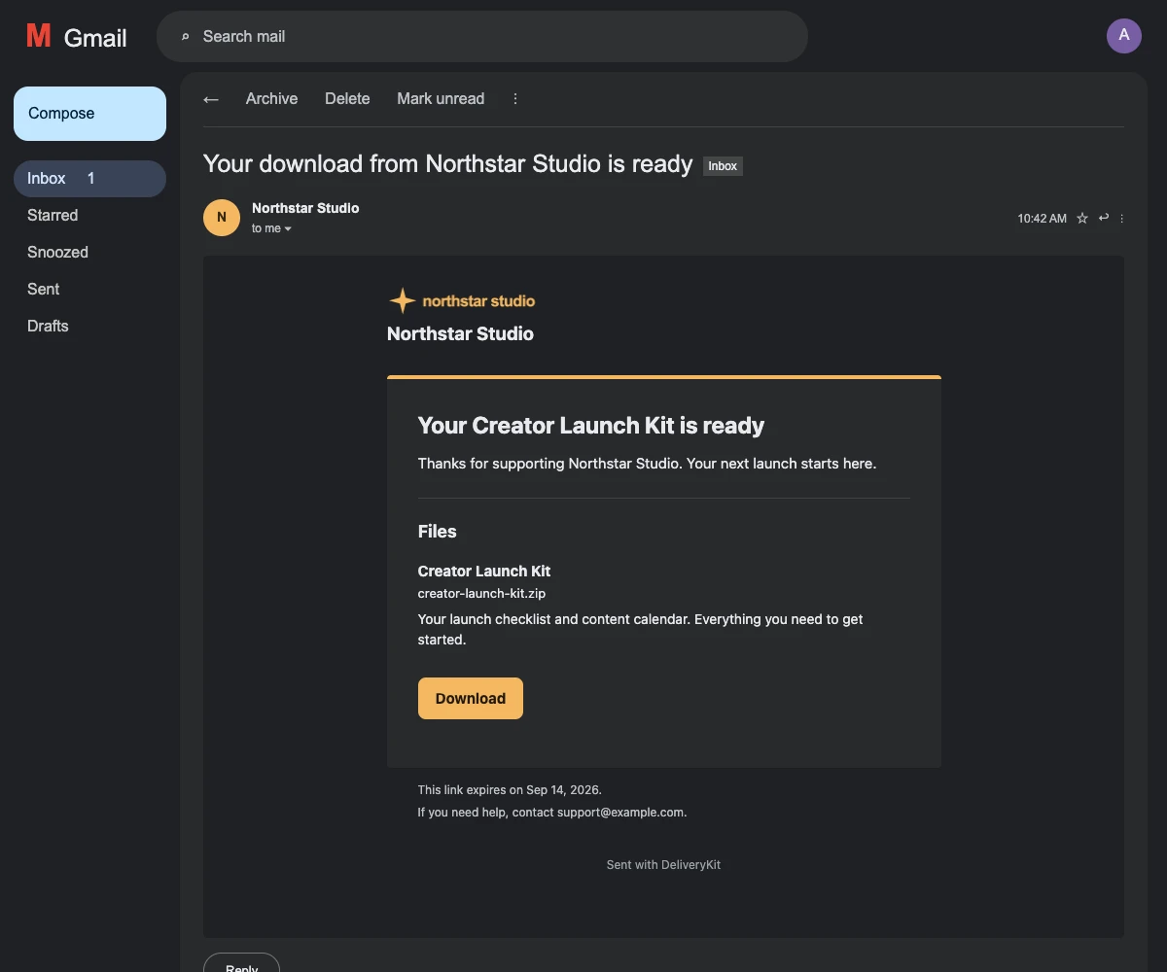Image resolution: width=1167 pixels, height=972 pixels.
Task: Click 'Sent with DeliveryKit' footer text
Action: click(x=663, y=865)
